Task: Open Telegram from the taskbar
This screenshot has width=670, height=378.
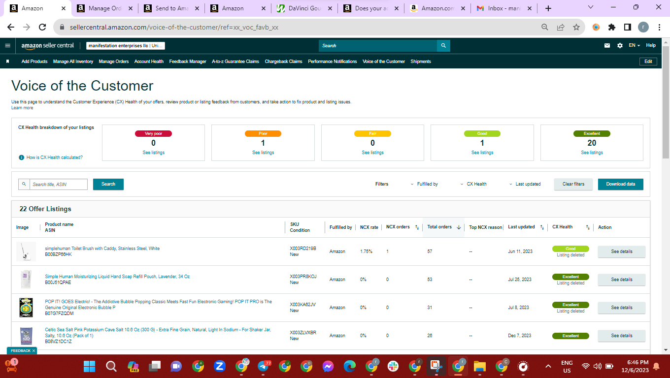Action: click(x=263, y=366)
